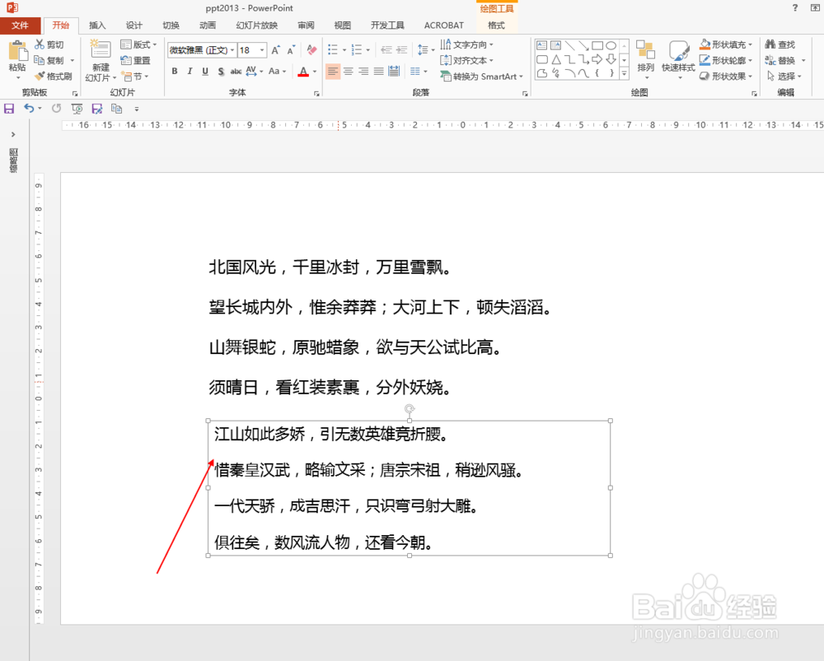Click the 形状效果 (Shape Effects) icon
This screenshot has height=661, width=824.
(707, 76)
